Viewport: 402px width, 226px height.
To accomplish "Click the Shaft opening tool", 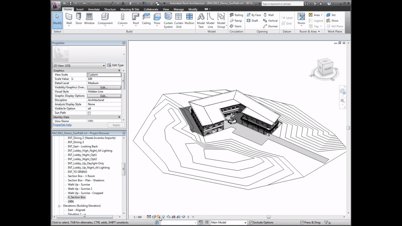I will pos(252,21).
